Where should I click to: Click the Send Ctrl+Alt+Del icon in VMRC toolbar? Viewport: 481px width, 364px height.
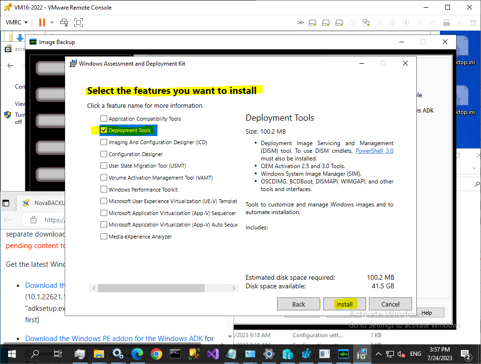[x=64, y=23]
